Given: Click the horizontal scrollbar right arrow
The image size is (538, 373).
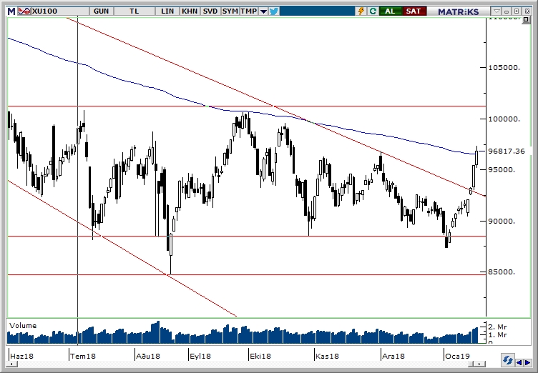Looking at the screenshot, I should [480, 364].
